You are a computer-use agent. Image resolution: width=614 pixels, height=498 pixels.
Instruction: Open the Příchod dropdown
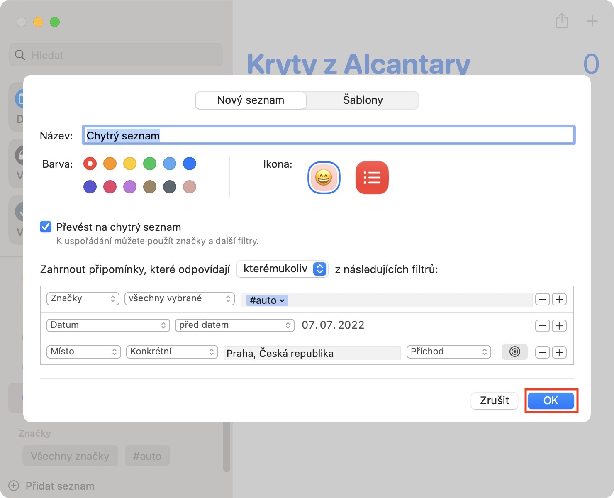(x=449, y=352)
